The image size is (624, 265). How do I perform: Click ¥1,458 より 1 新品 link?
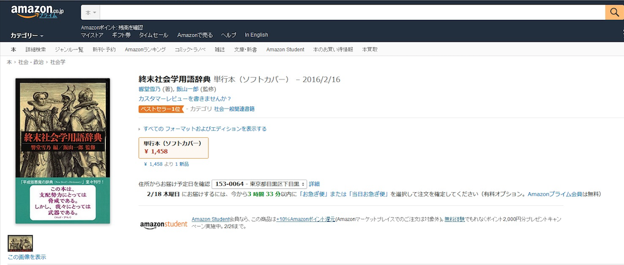166,164
